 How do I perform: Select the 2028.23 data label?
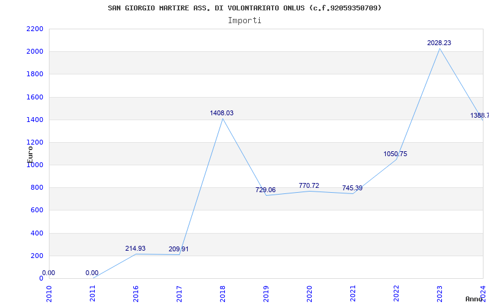(439, 43)
